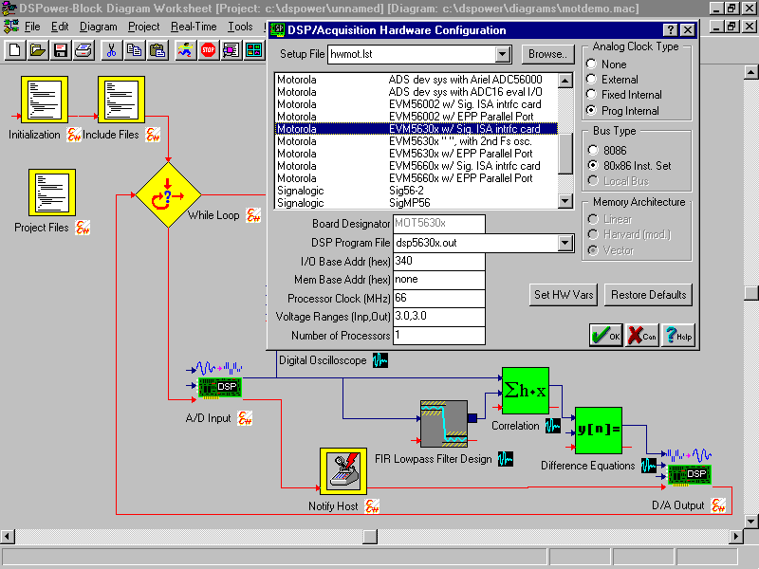Cancel the hardware configuration dialog

[642, 335]
